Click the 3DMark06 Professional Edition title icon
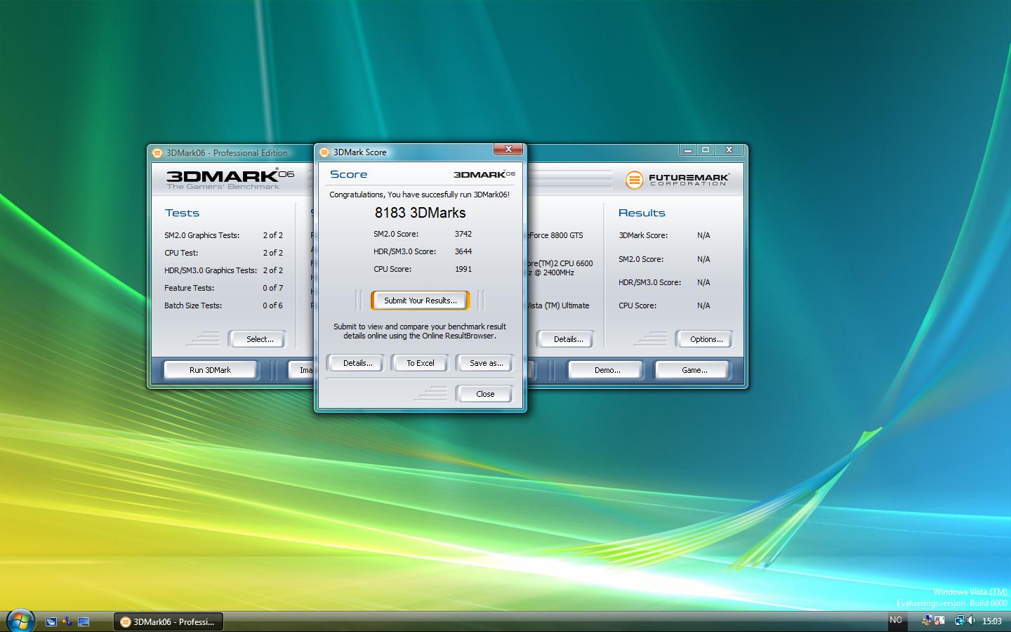This screenshot has height=632, width=1011. coord(157,153)
